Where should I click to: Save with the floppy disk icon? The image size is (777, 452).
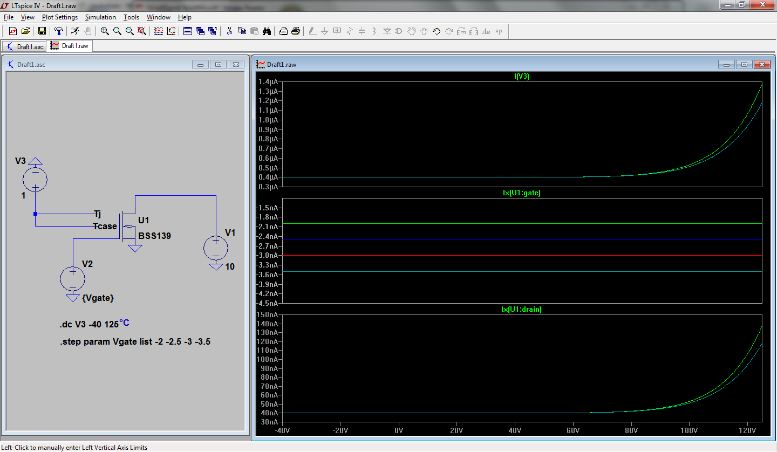point(42,31)
